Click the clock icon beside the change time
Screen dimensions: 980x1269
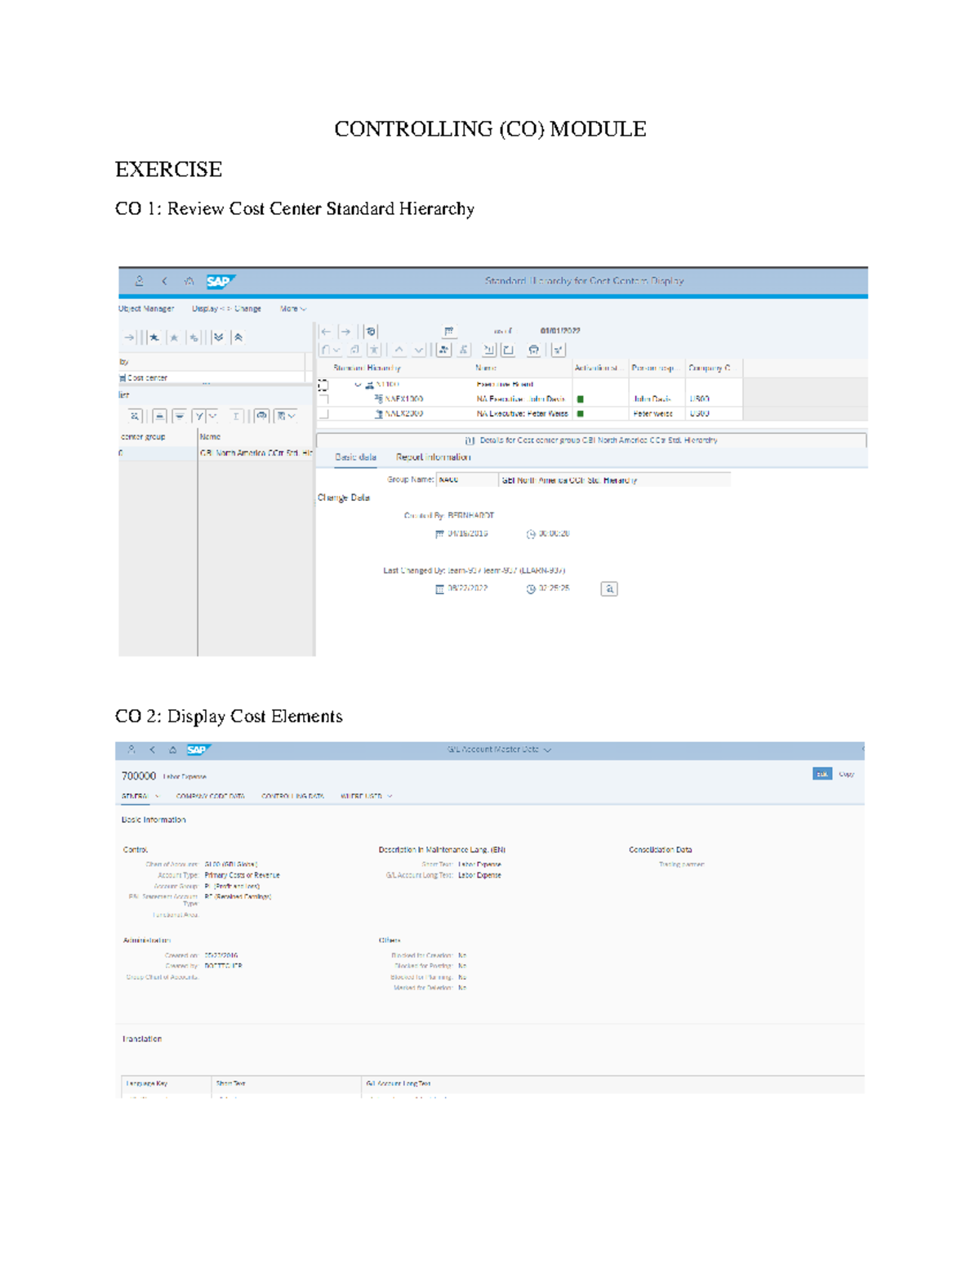point(531,588)
